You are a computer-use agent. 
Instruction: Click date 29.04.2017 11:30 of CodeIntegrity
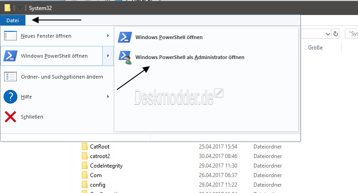pyautogui.click(x=218, y=166)
